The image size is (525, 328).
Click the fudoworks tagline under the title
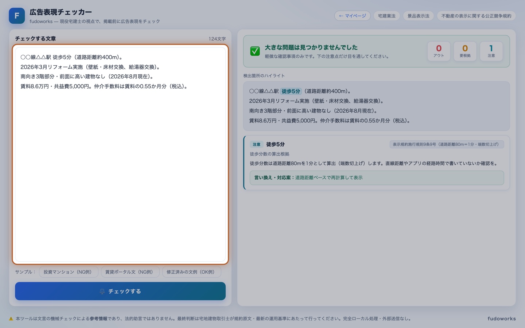pos(95,22)
